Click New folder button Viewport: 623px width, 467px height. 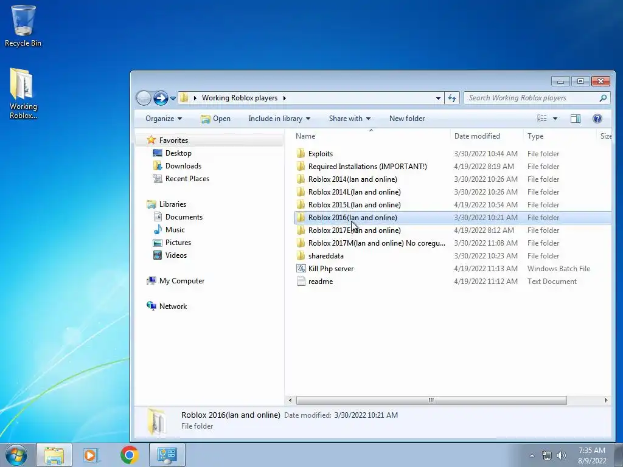[407, 119]
